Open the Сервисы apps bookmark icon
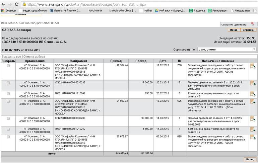This screenshot has height=163, width=258. click(3, 10)
